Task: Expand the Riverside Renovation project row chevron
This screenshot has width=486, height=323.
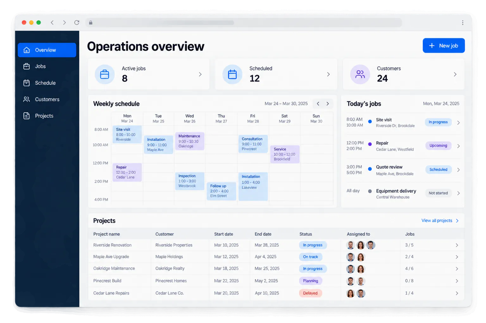Action: (x=457, y=245)
